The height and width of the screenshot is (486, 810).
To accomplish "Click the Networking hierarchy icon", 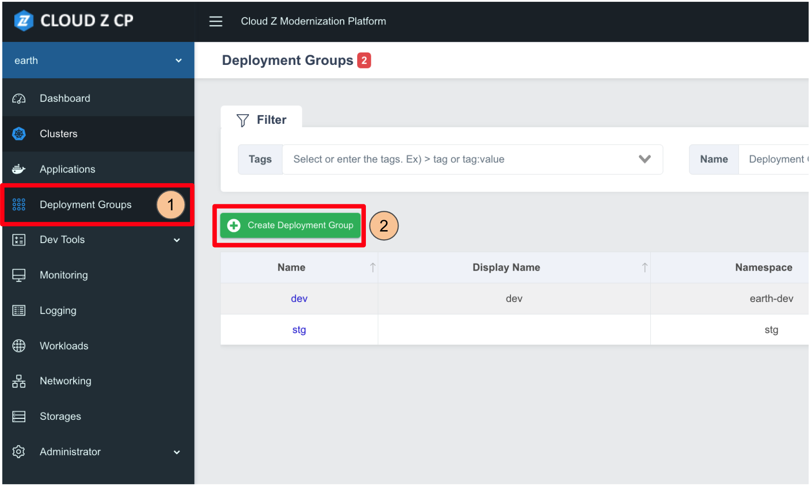I will pos(19,381).
